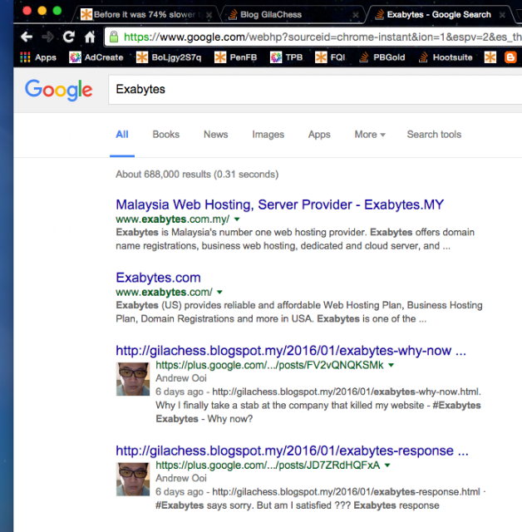Open the exabytes-why-now blogspot result
The width and height of the screenshot is (522, 532).
pos(291,351)
